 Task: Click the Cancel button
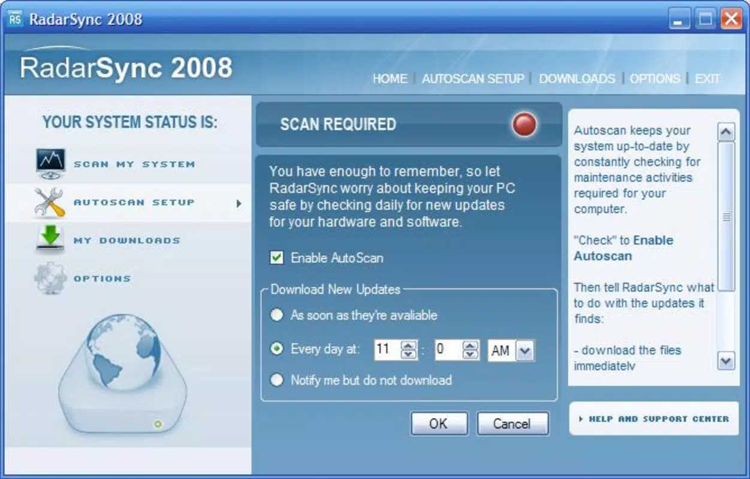click(512, 423)
